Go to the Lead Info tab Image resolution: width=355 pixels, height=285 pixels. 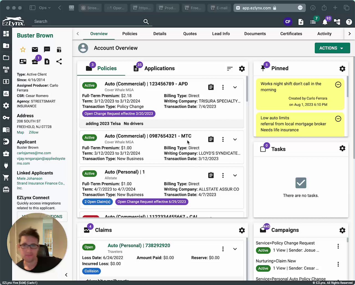pos(221,34)
